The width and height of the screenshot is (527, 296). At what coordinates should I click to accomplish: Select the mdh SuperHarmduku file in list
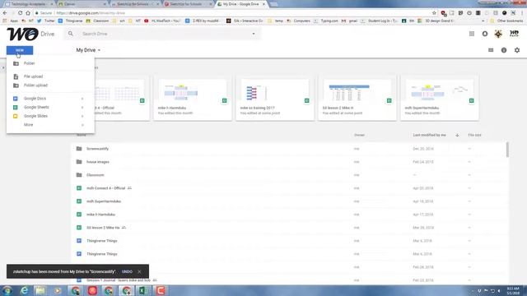coord(289,201)
